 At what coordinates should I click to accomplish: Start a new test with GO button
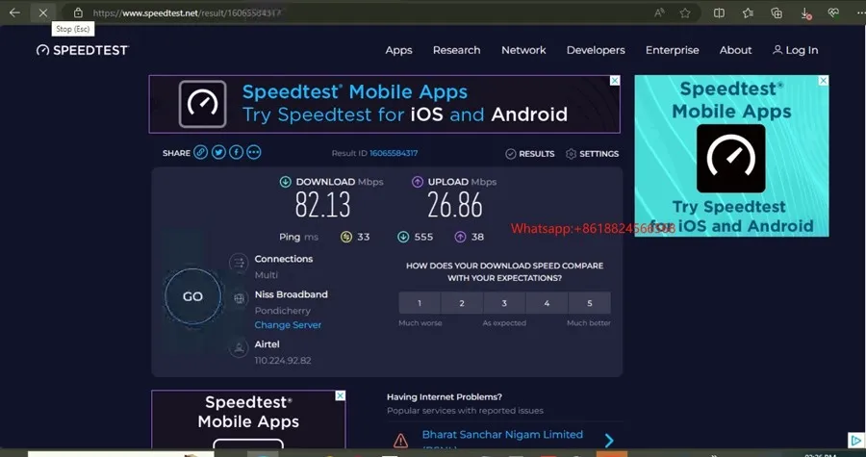[192, 296]
